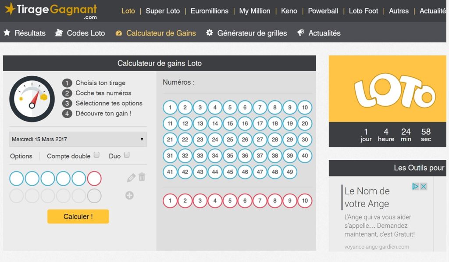
Task: Click the pencil edit icon for the grid
Action: (131, 178)
